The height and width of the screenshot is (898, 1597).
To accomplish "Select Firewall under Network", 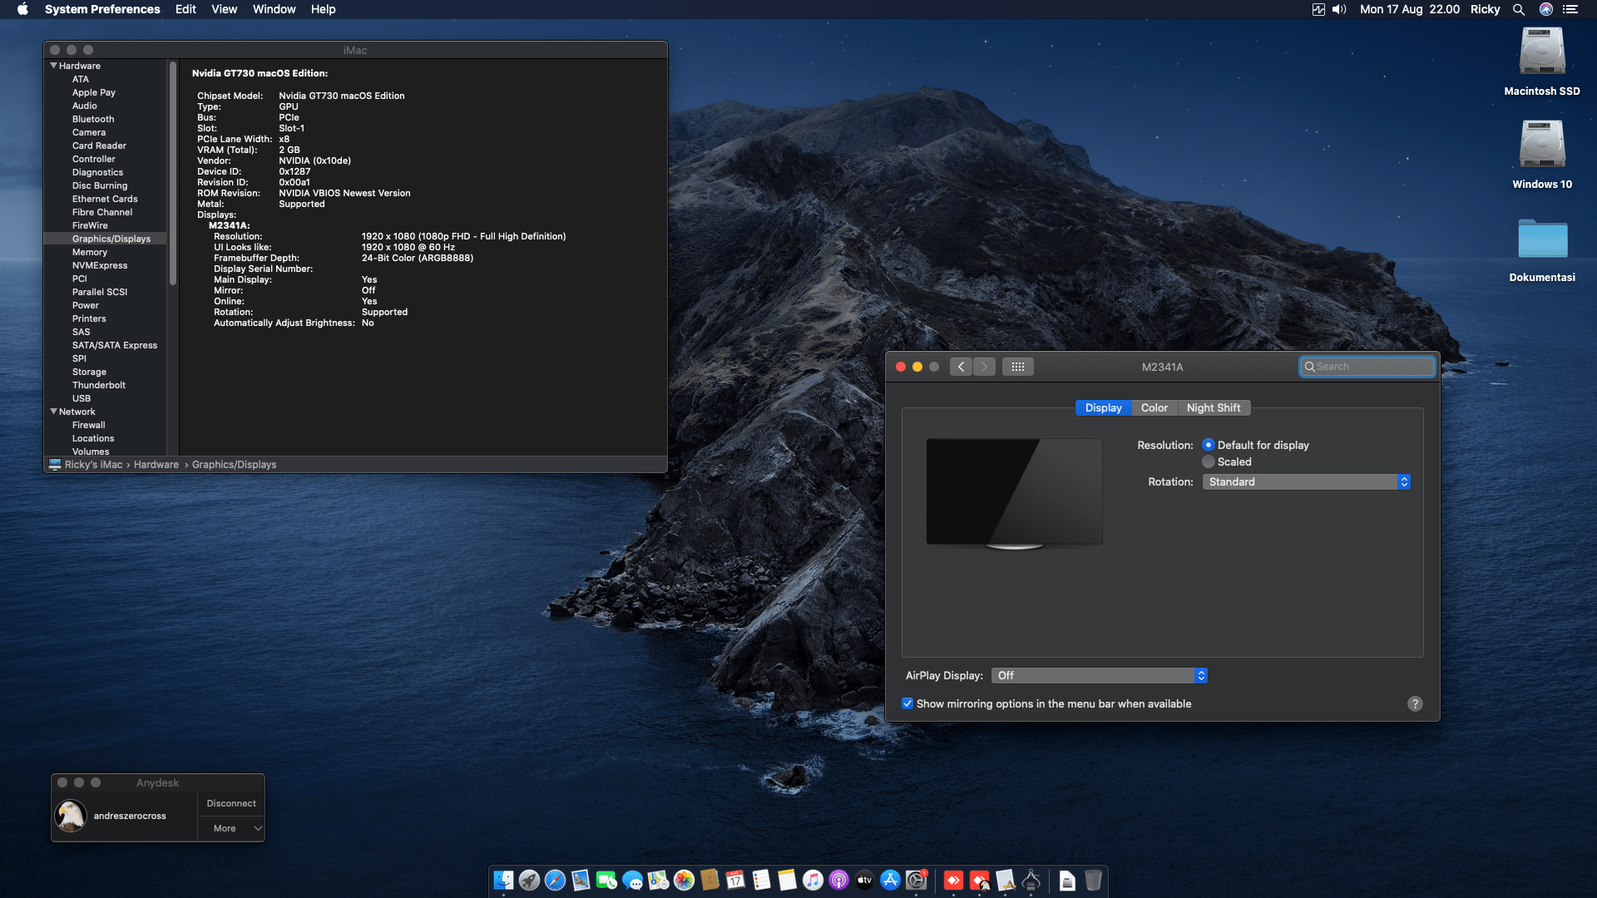I will [x=88, y=425].
